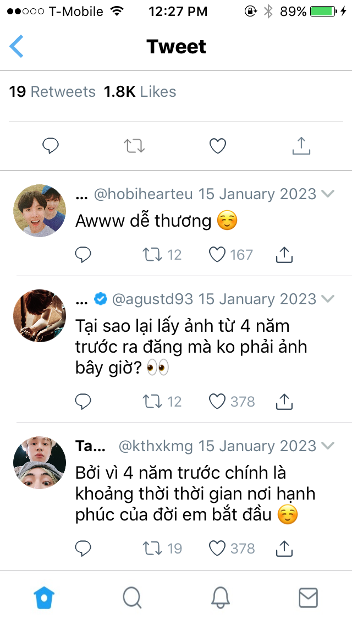Image resolution: width=352 pixels, height=625 pixels.
Task: Open the search tab magnifier icon
Action: (x=132, y=598)
